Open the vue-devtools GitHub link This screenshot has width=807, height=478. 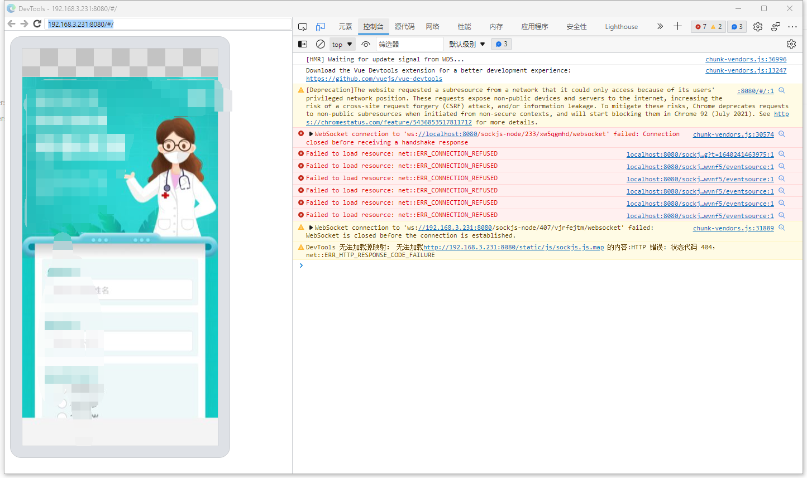click(x=374, y=79)
